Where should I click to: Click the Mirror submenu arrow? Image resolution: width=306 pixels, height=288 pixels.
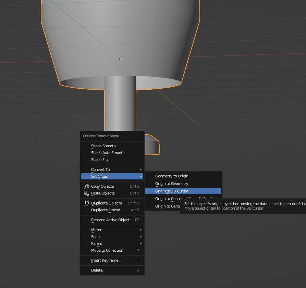141,230
